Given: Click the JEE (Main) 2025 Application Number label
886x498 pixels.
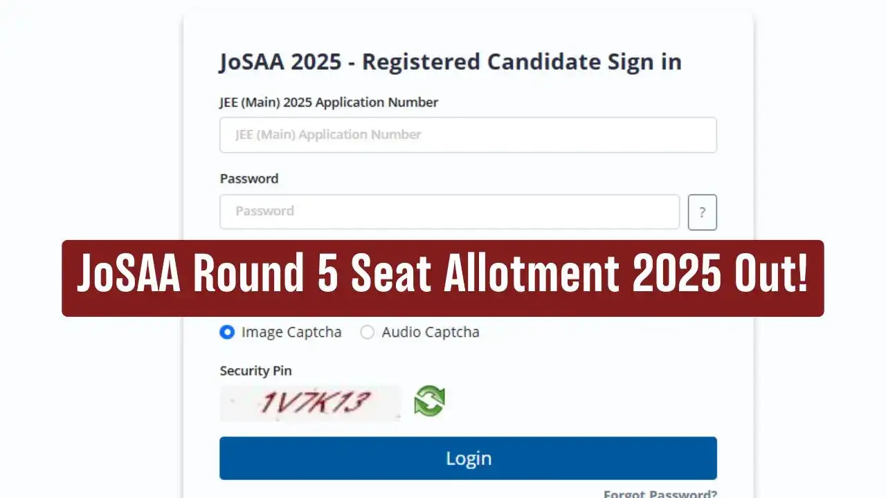Looking at the screenshot, I should tap(329, 102).
